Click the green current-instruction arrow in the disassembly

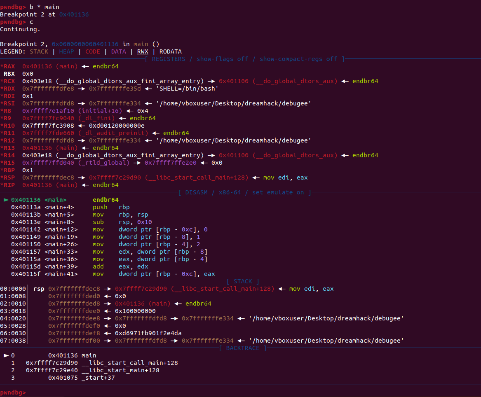(x=6, y=200)
